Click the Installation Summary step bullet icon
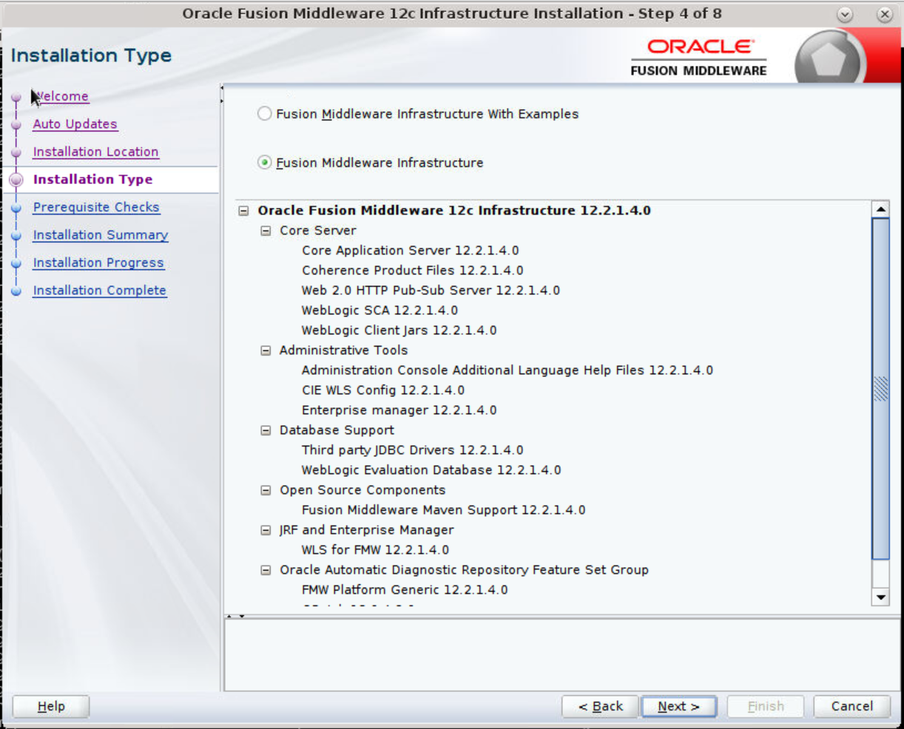The image size is (904, 729). pyautogui.click(x=16, y=236)
